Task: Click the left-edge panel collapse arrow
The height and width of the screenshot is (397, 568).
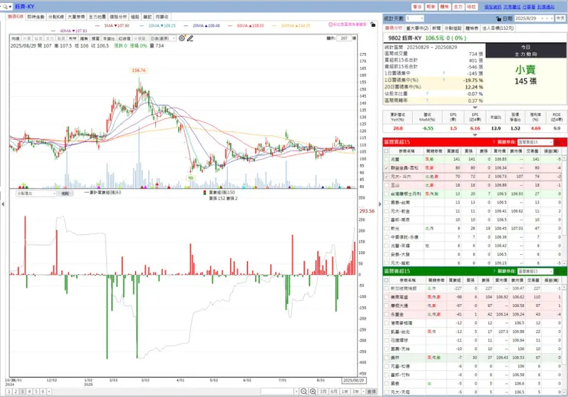Action: pos(3,204)
